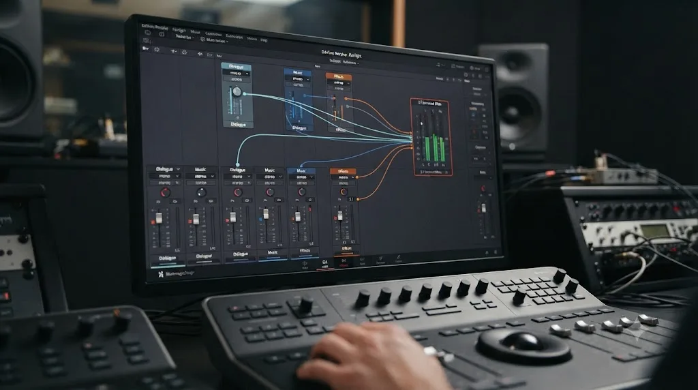Open the Fairlight menu in the menu bar
698x390 pixels.
coord(179,29)
